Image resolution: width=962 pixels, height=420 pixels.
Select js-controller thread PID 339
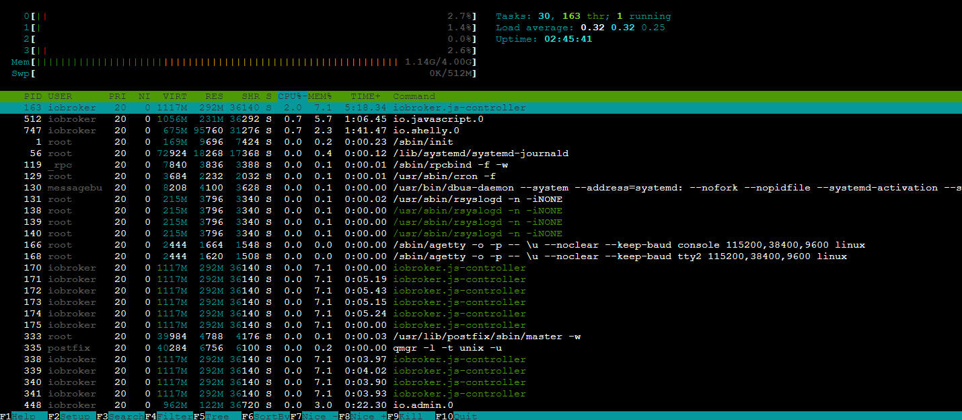[481, 371]
